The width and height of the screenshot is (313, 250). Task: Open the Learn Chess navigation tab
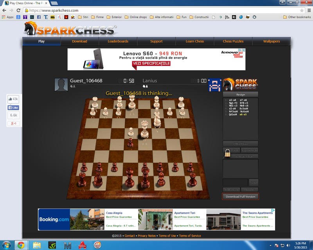pyautogui.click(x=194, y=41)
